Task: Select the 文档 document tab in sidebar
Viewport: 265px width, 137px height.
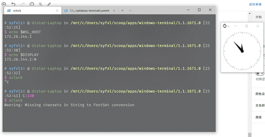Action: [258, 17]
